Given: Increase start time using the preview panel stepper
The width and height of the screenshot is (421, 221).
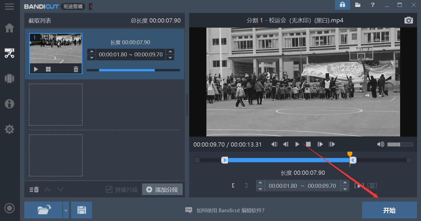Looking at the screenshot, I should pos(260,183).
